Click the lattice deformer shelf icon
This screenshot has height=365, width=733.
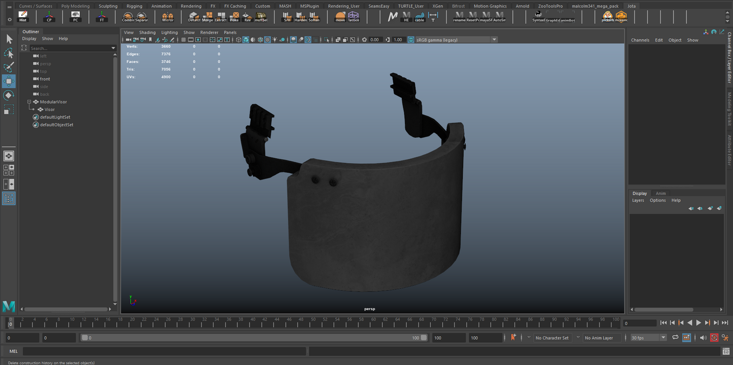pyautogui.click(x=353, y=17)
